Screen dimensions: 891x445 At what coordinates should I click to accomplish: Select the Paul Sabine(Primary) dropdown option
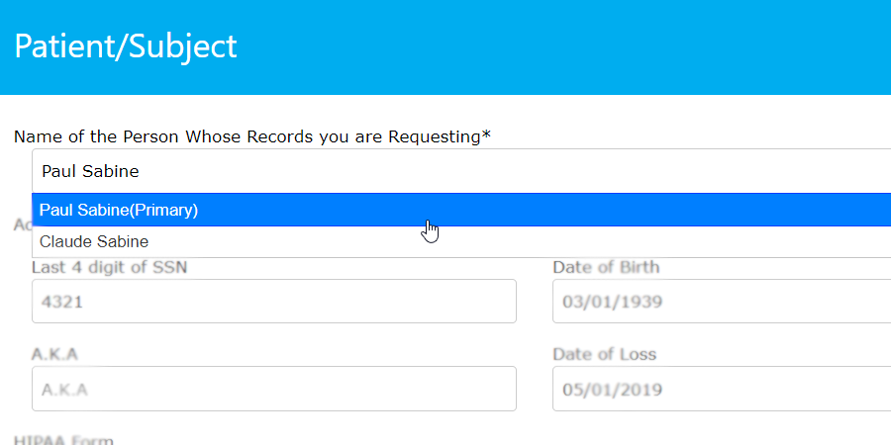click(x=119, y=210)
